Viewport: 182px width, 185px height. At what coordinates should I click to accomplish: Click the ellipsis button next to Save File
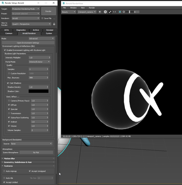pyautogui.click(x=54, y=18)
